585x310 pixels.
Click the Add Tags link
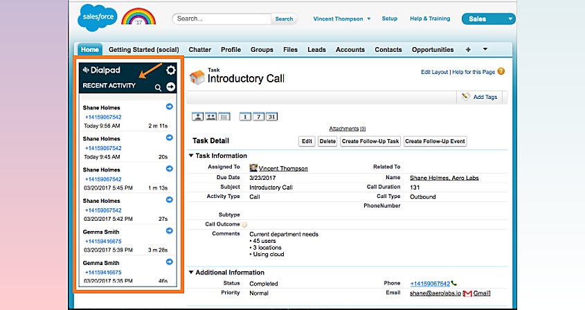tap(485, 97)
